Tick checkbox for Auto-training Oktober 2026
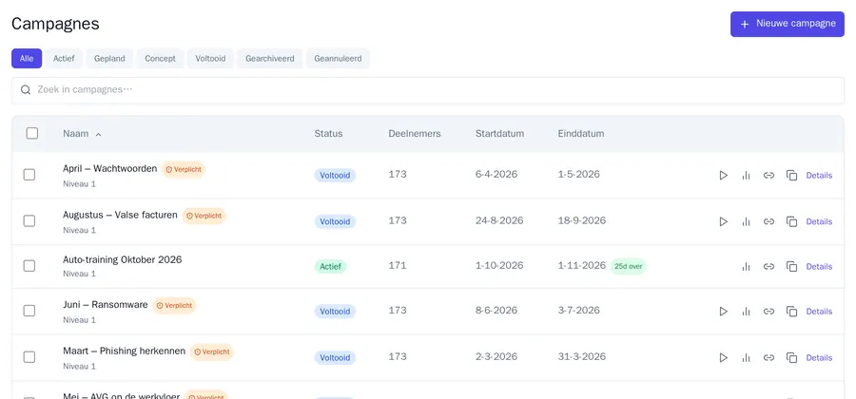Viewport: 856px width, 399px height. (29, 265)
